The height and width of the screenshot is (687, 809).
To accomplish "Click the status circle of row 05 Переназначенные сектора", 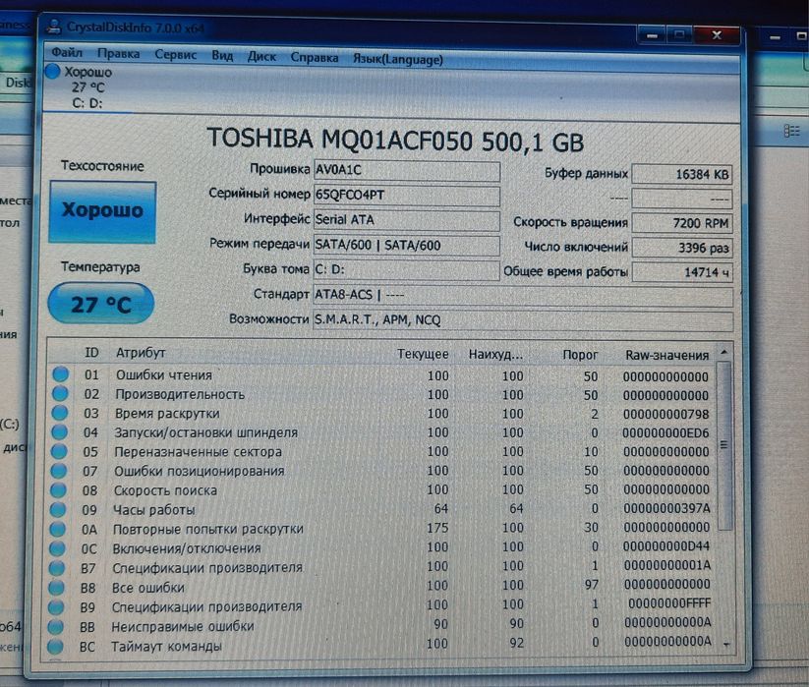I will pos(59,451).
